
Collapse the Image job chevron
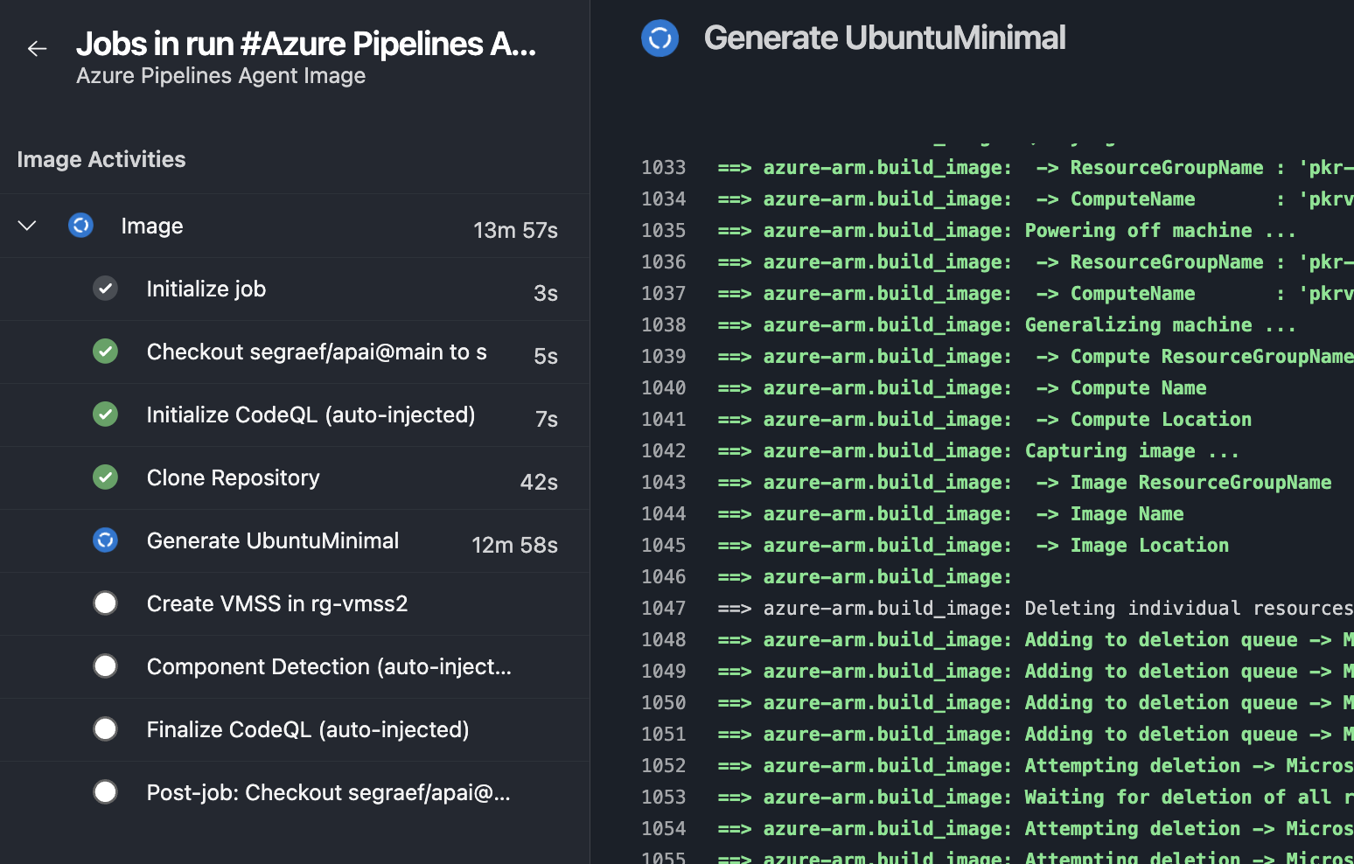click(27, 226)
